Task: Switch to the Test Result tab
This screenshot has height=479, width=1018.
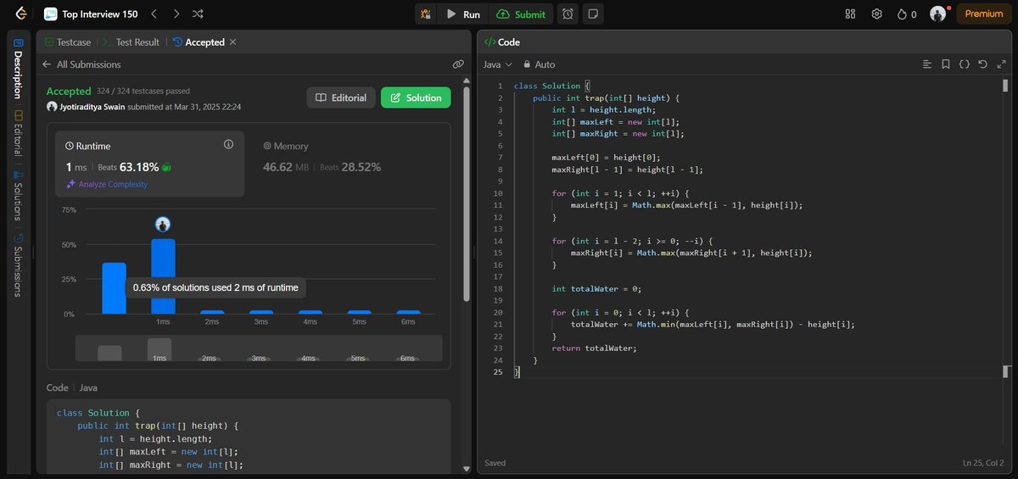Action: 131,42
